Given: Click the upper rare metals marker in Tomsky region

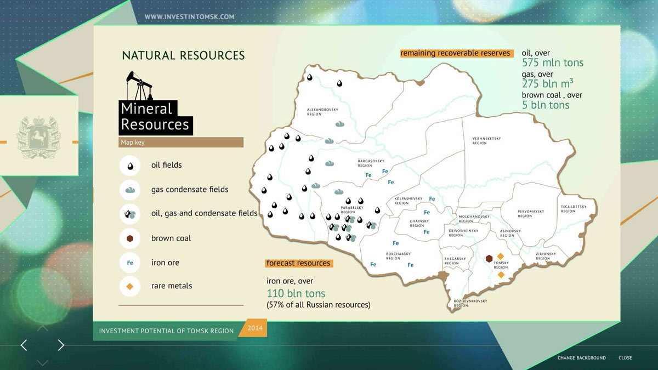Looking at the screenshot, I should click(x=500, y=256).
